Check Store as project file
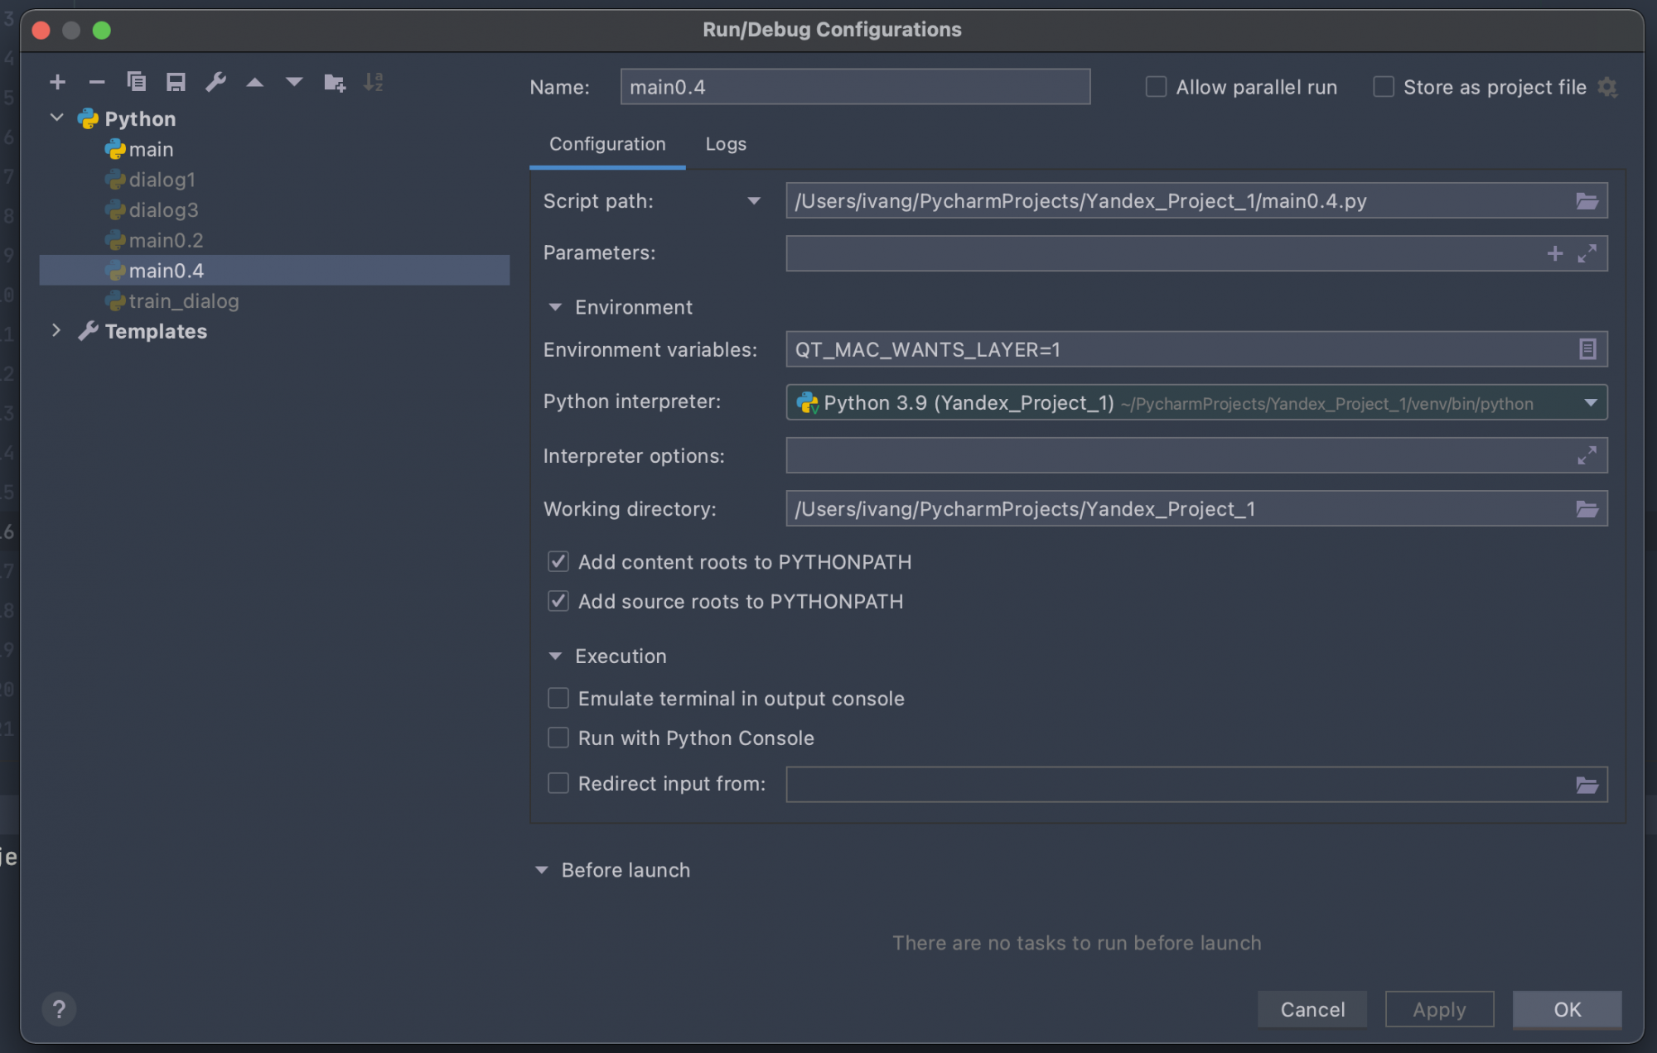Viewport: 1657px width, 1053px height. (1383, 87)
